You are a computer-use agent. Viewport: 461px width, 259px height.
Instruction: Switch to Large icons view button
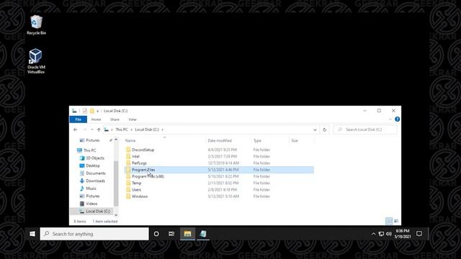point(396,221)
